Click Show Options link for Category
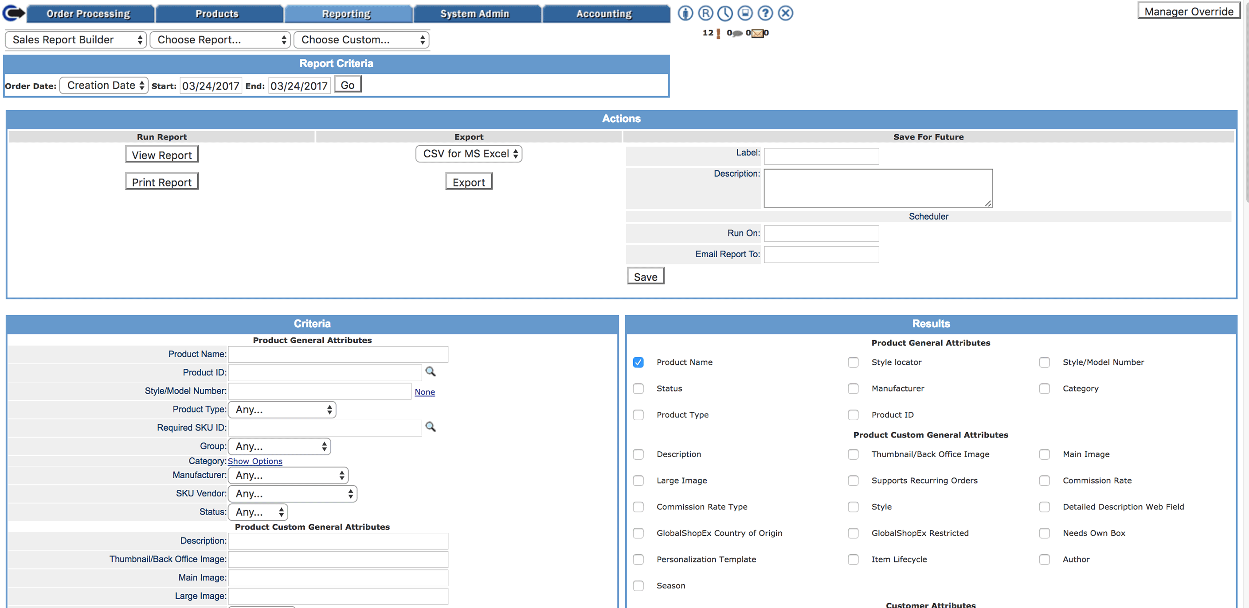 (254, 461)
